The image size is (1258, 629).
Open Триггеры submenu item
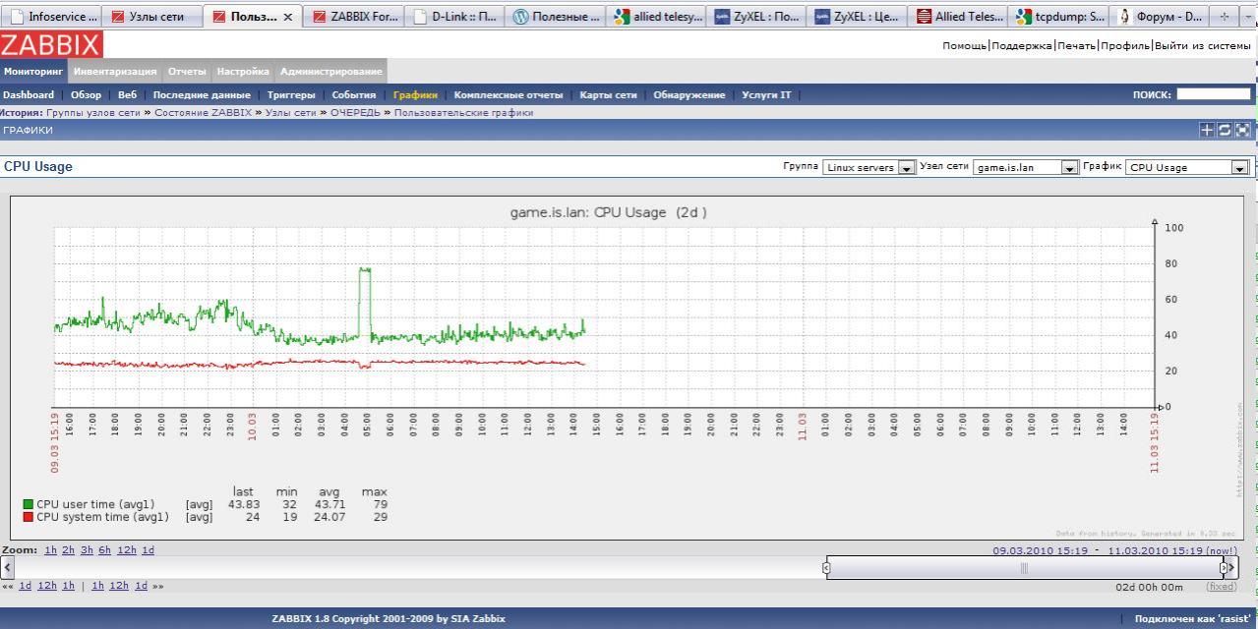pos(291,95)
